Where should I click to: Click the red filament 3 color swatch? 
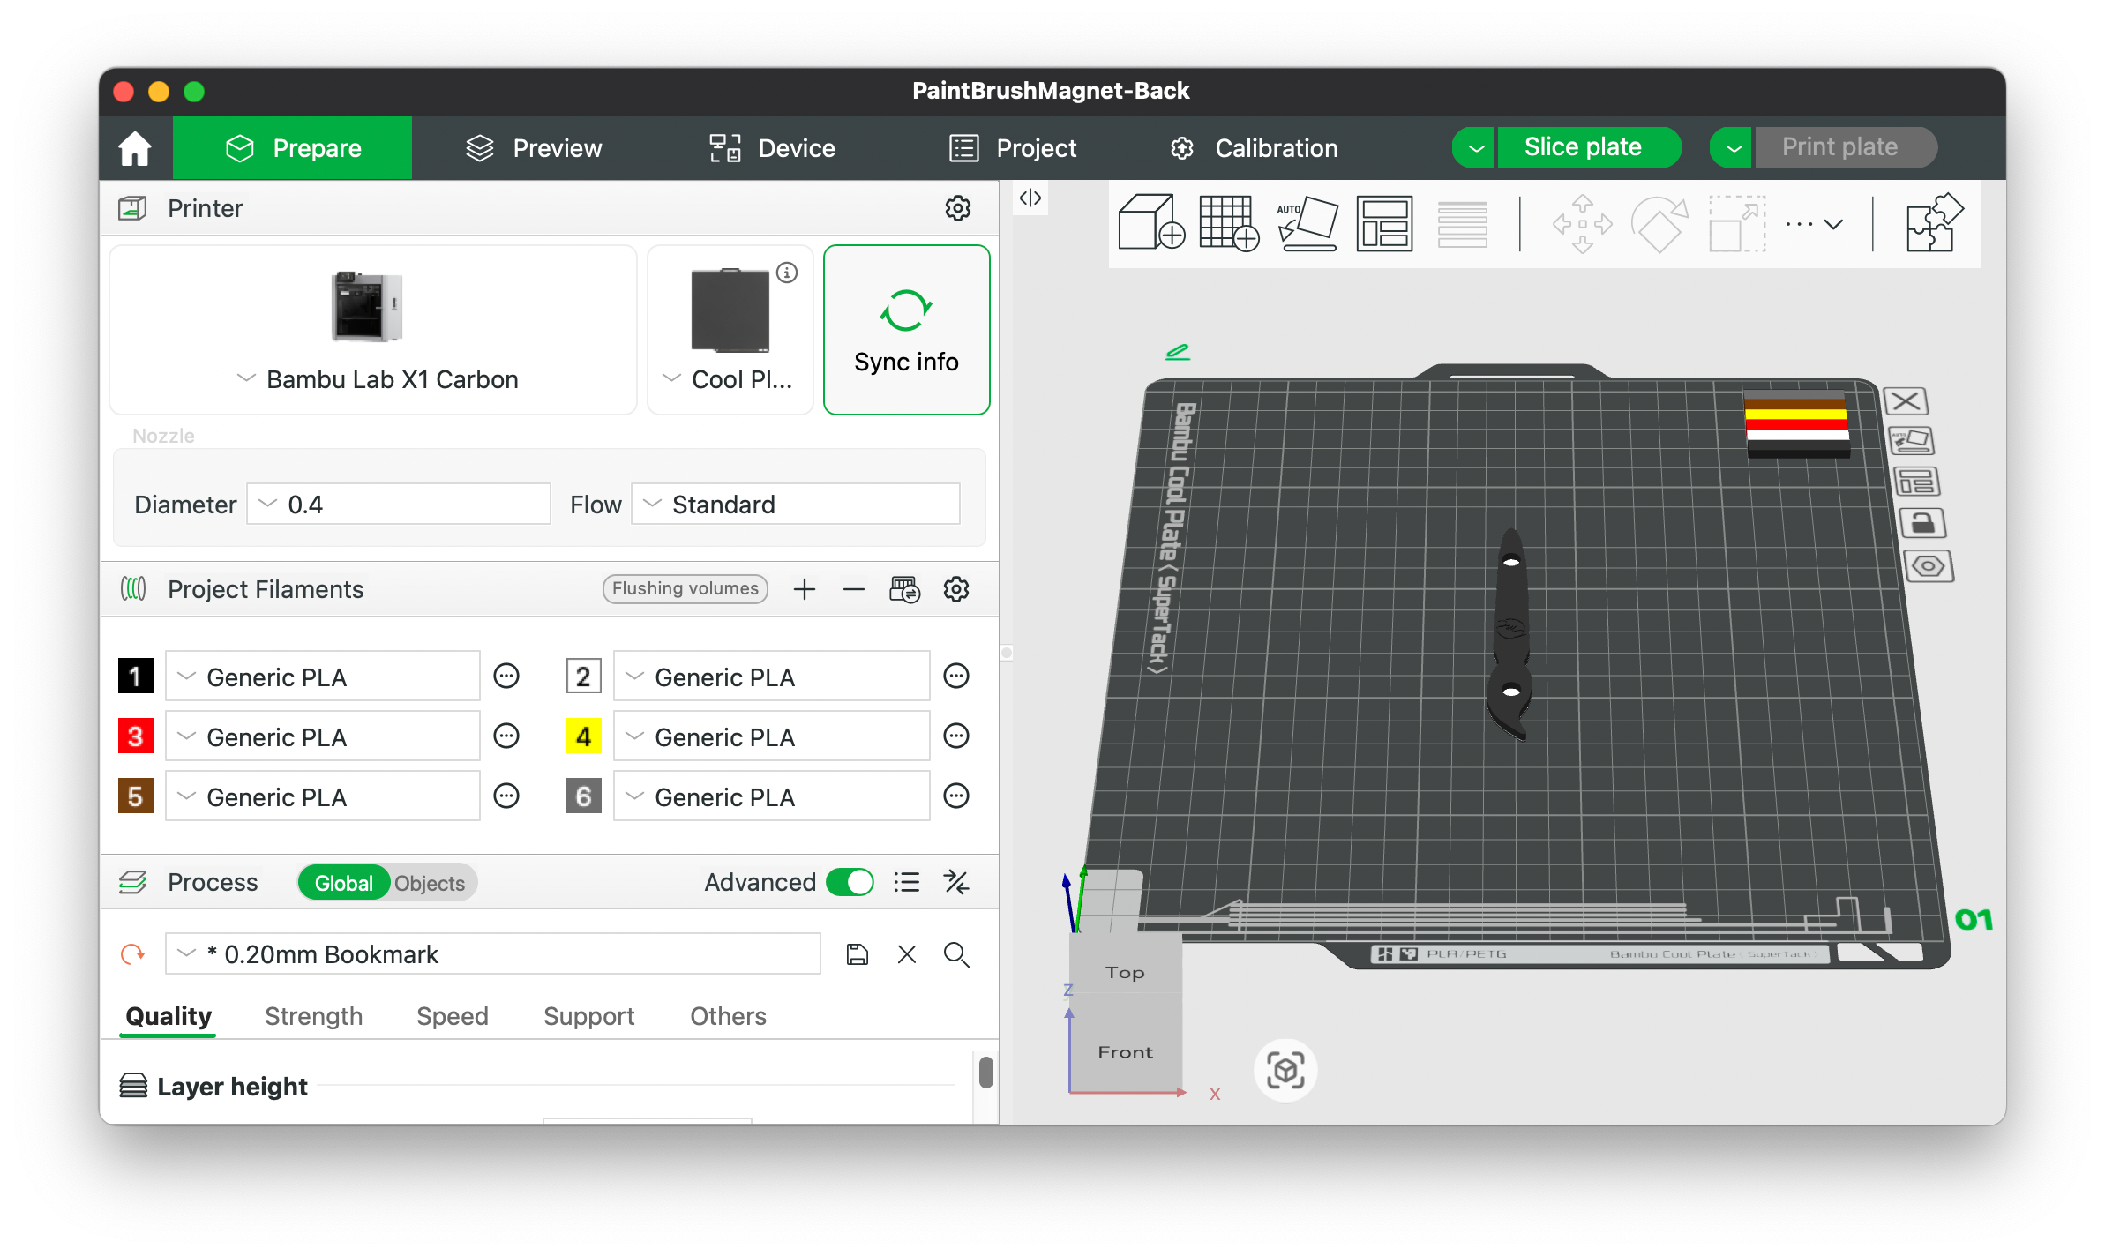pyautogui.click(x=135, y=736)
